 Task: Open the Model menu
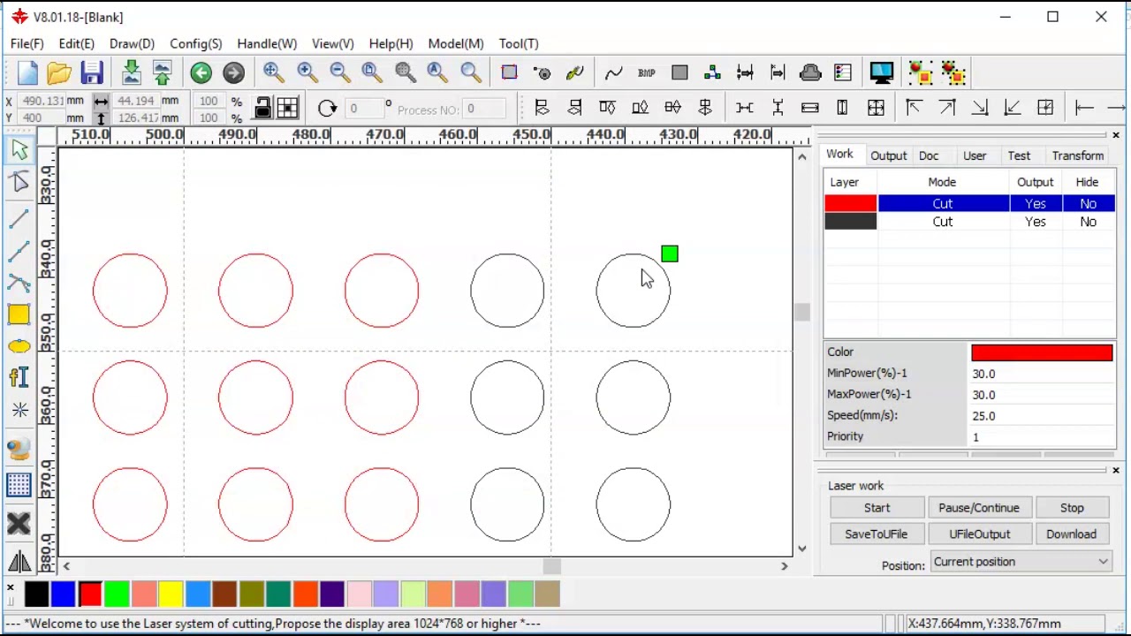pos(456,43)
